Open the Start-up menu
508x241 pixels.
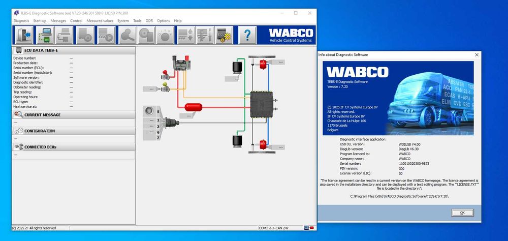pos(40,21)
